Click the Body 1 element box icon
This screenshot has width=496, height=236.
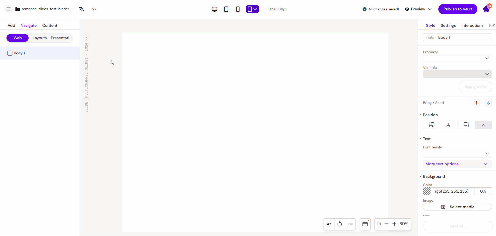pos(10,53)
